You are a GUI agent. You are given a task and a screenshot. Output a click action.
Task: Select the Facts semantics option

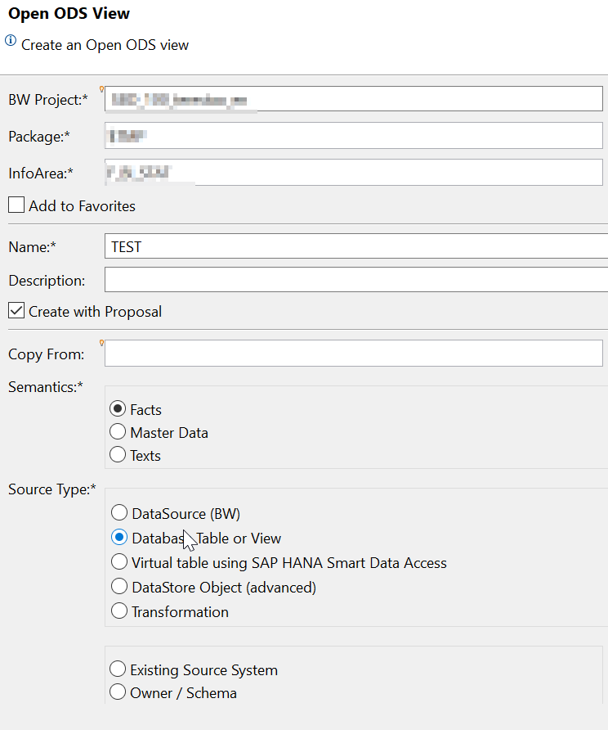point(117,409)
